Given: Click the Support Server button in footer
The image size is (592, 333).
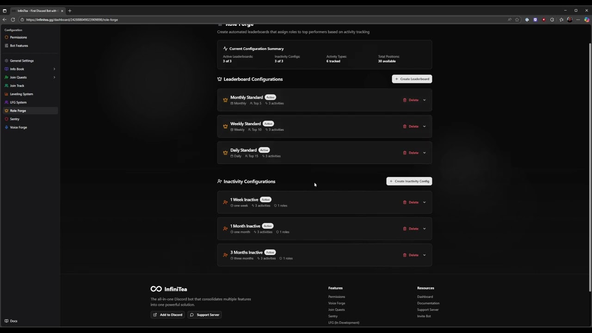Looking at the screenshot, I should (204, 315).
